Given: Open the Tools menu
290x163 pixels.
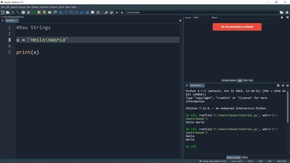Looking at the screenshot, I should click(62, 7).
